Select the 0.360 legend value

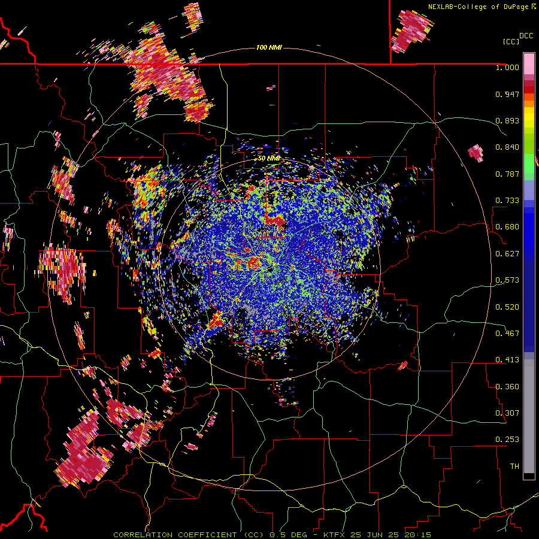click(507, 387)
